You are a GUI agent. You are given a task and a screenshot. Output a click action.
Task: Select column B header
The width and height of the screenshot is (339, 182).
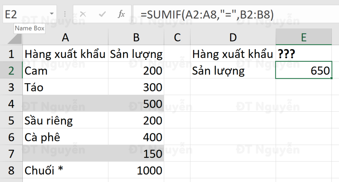pos(136,37)
